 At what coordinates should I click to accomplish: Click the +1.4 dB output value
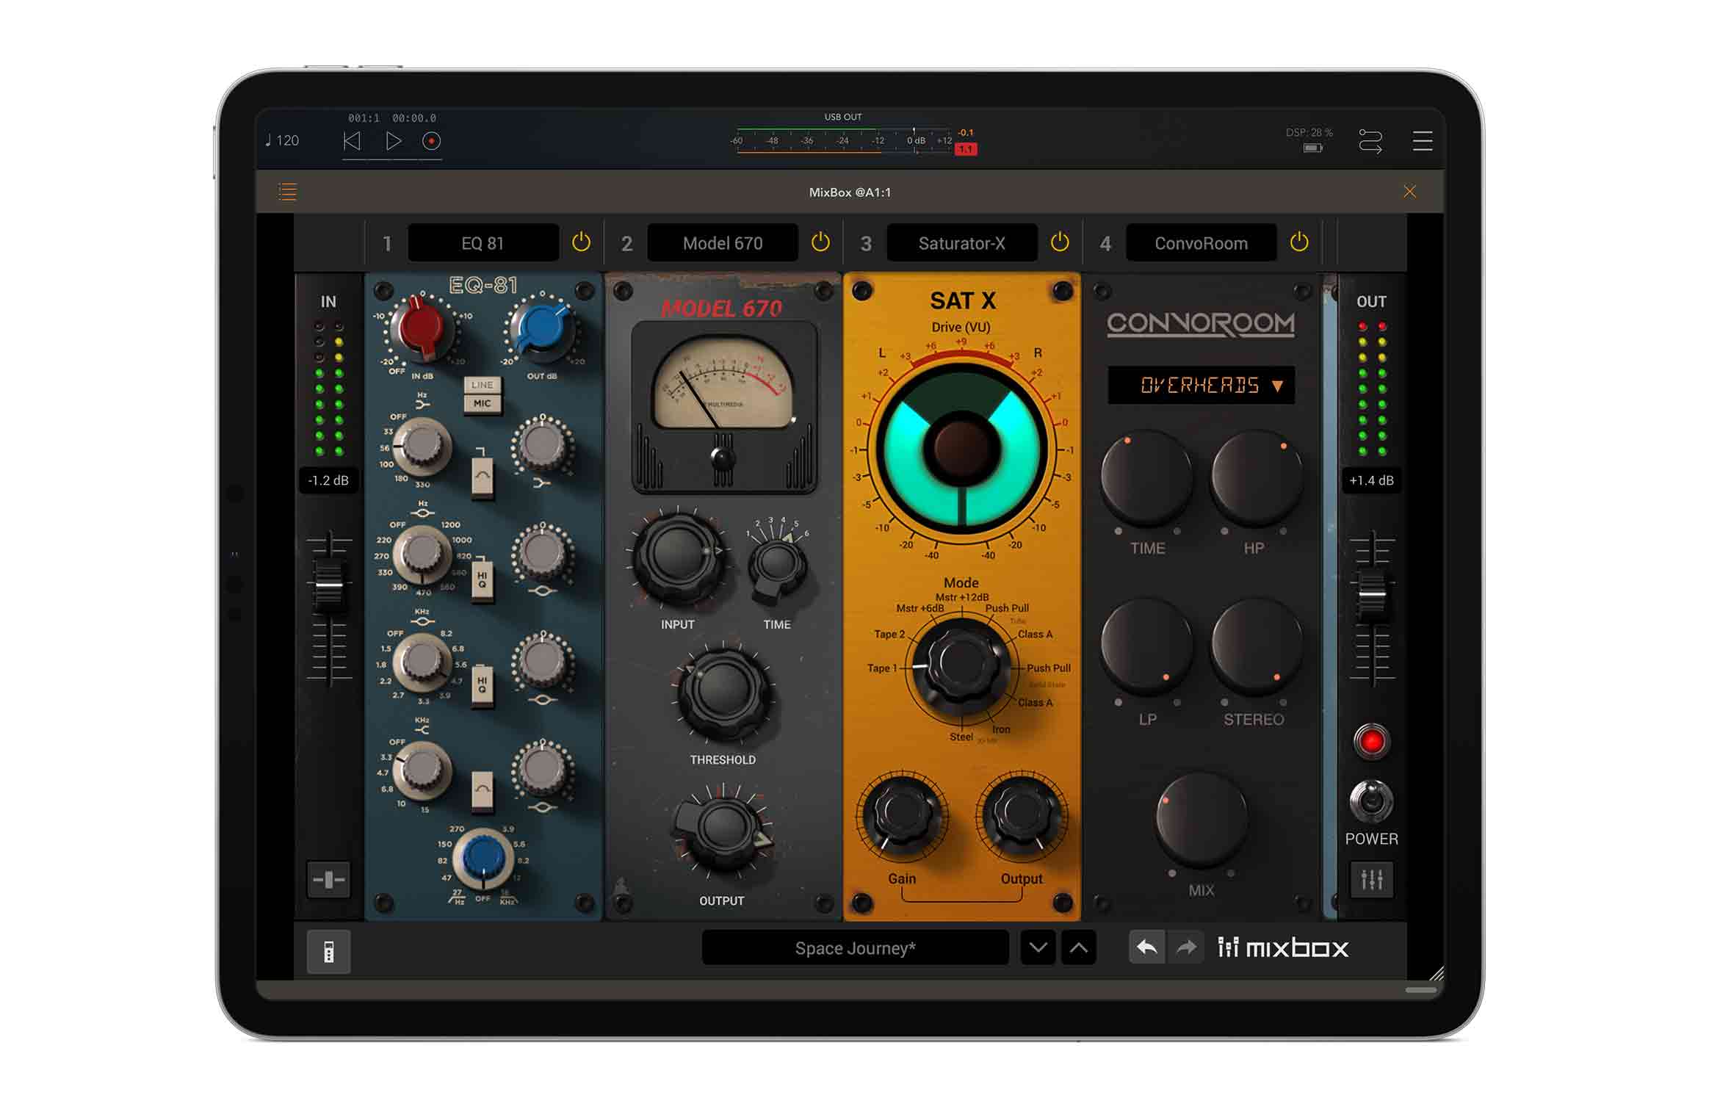tap(1371, 480)
